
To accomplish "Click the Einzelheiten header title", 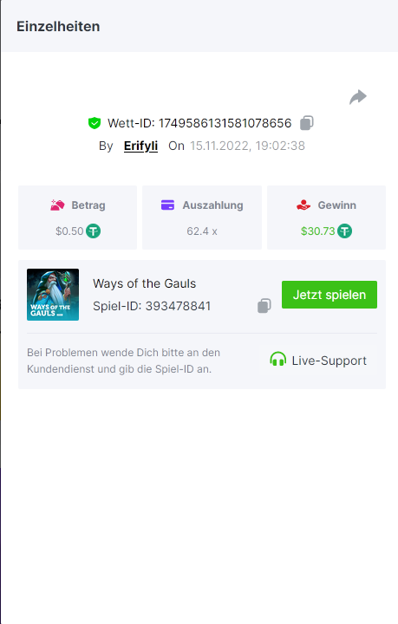I will (x=58, y=27).
